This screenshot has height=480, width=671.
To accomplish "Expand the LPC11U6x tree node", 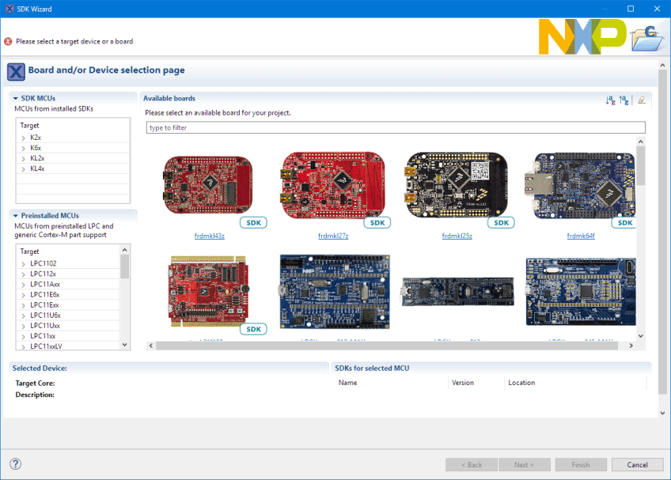I will (24, 316).
